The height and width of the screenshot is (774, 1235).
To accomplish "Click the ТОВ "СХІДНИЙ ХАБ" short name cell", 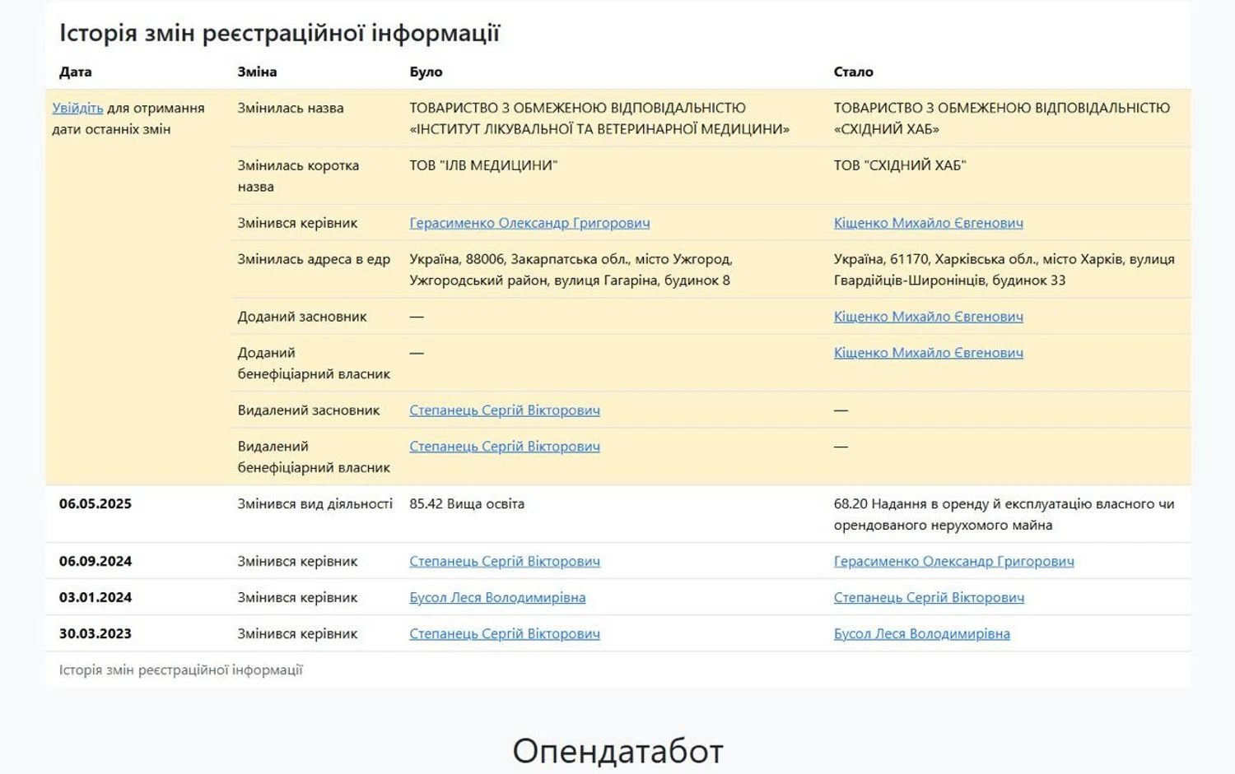I will click(899, 165).
